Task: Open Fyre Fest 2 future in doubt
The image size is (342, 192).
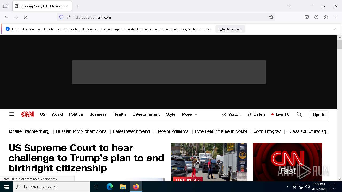Action: [221, 131]
